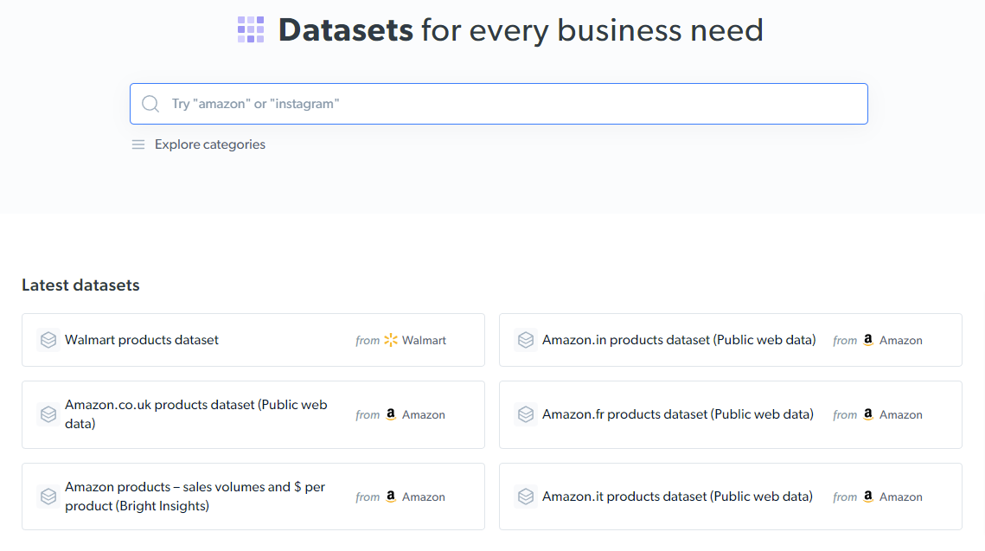985x551 pixels.
Task: Open Amazon.it products dataset link
Action: point(677,497)
